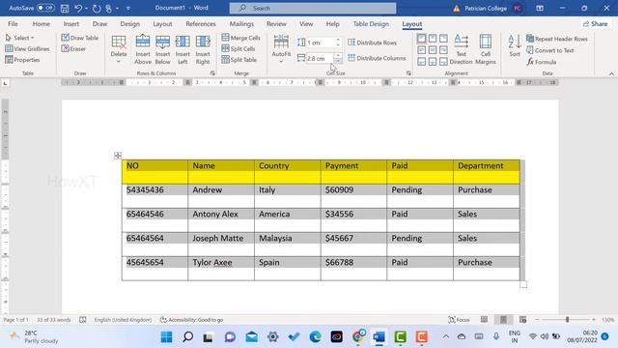Select Align Center alignment
Screen dimensions: 618x348
[433, 50]
